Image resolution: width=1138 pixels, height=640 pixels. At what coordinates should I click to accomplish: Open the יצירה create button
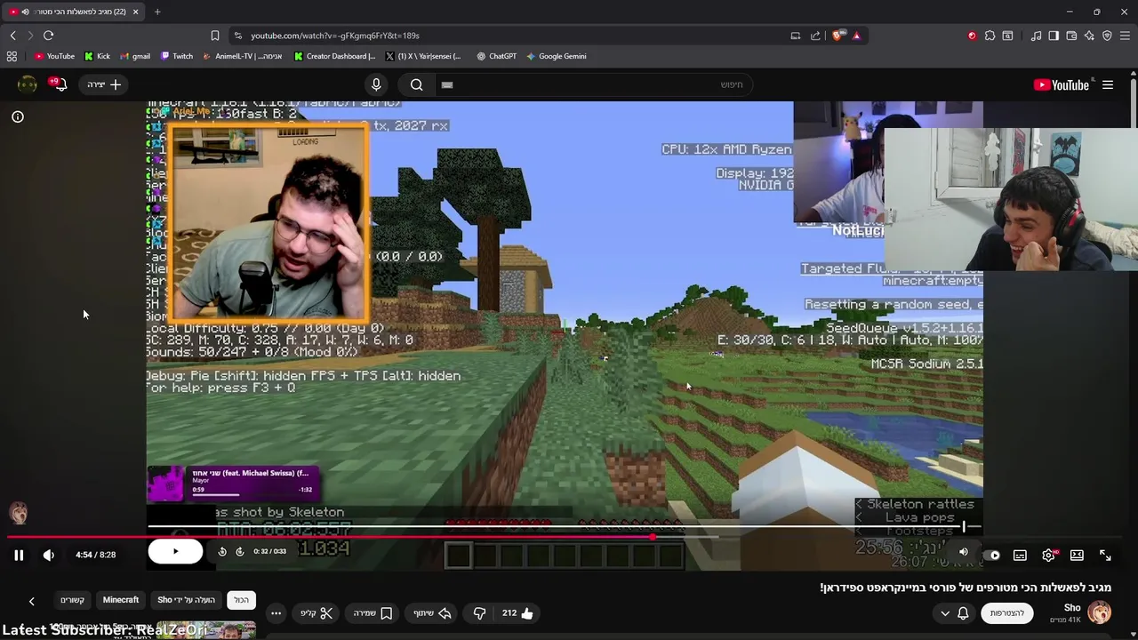104,84
